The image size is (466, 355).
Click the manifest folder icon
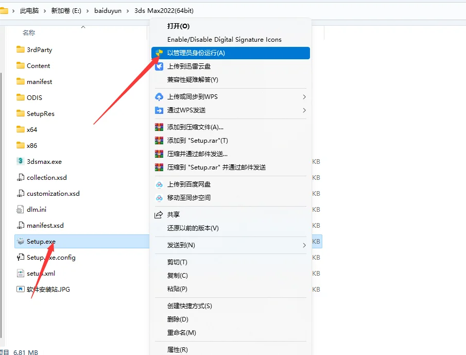pos(21,81)
